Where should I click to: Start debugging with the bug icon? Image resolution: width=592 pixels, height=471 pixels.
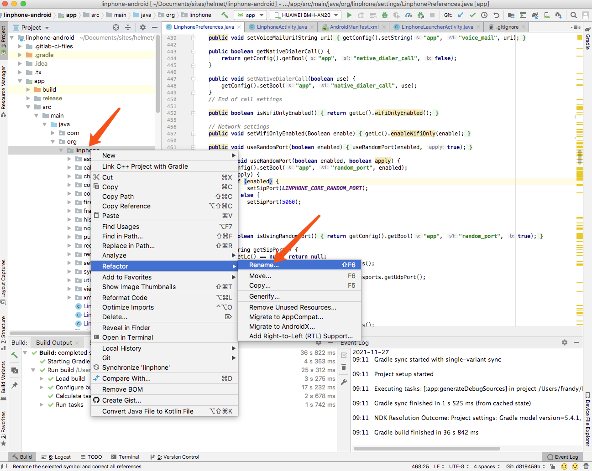(x=385, y=15)
